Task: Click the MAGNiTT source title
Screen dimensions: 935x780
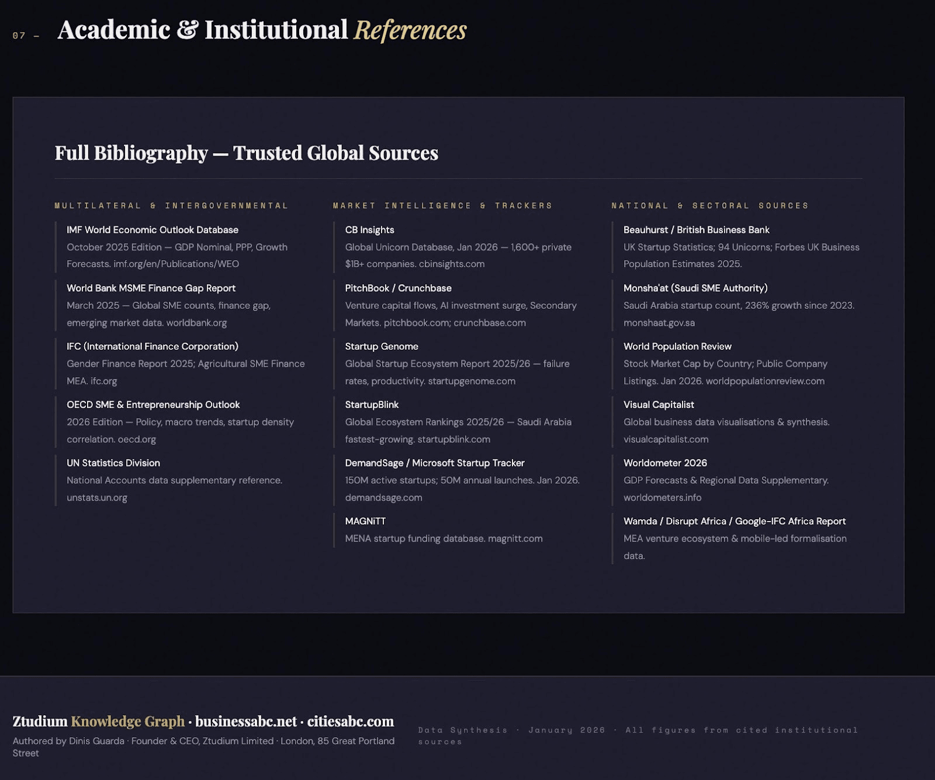Action: [365, 521]
